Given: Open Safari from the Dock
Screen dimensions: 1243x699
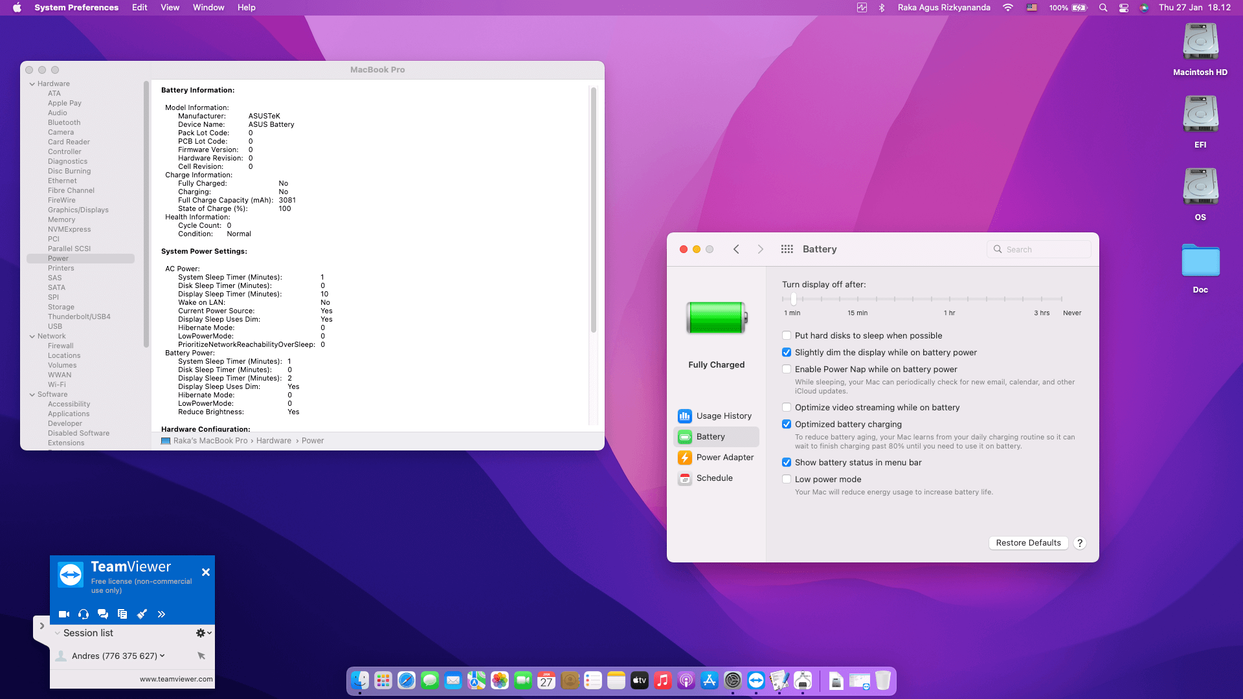Looking at the screenshot, I should pyautogui.click(x=407, y=681).
